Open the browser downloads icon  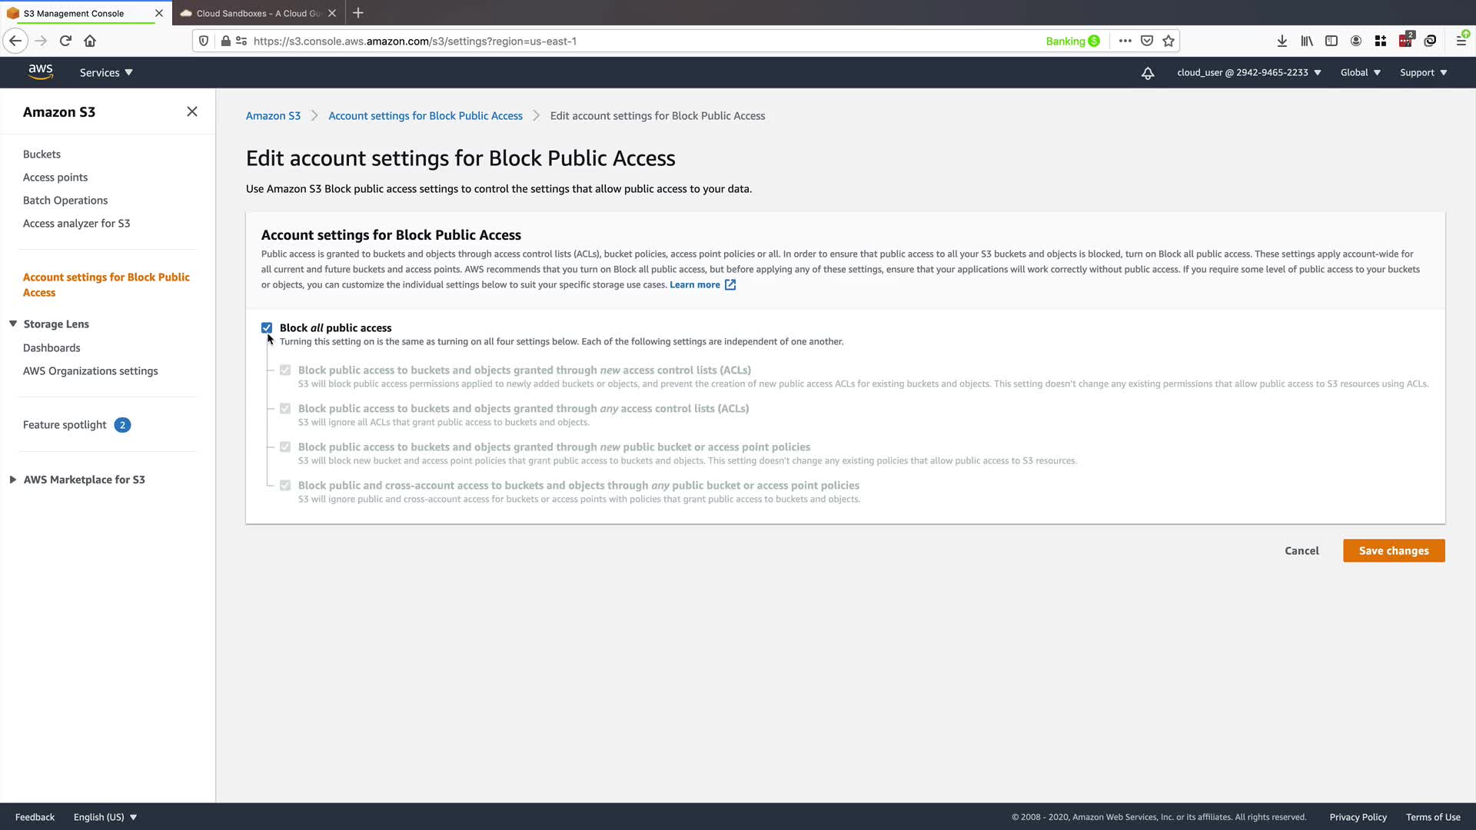point(1282,41)
